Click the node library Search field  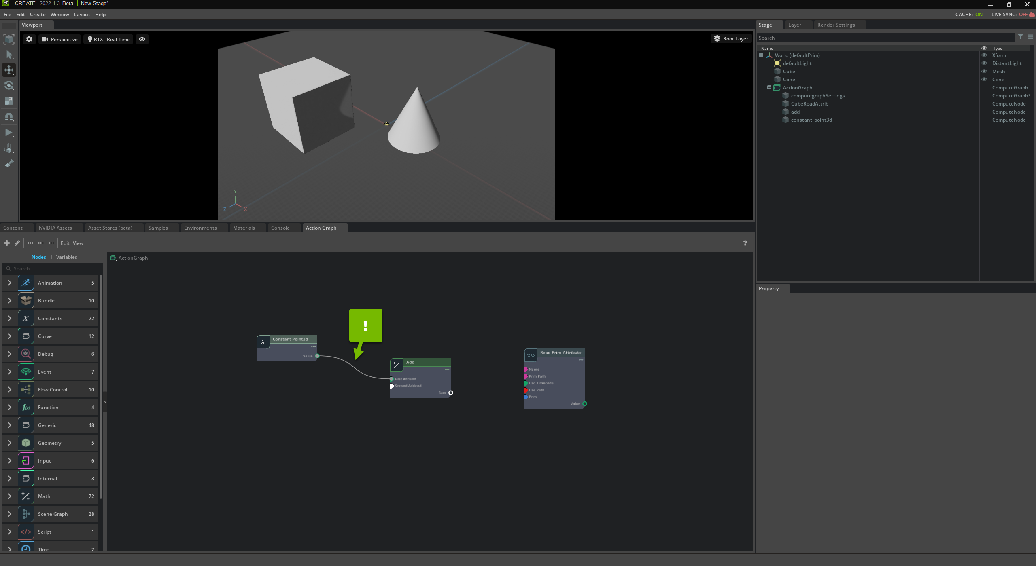tap(53, 268)
